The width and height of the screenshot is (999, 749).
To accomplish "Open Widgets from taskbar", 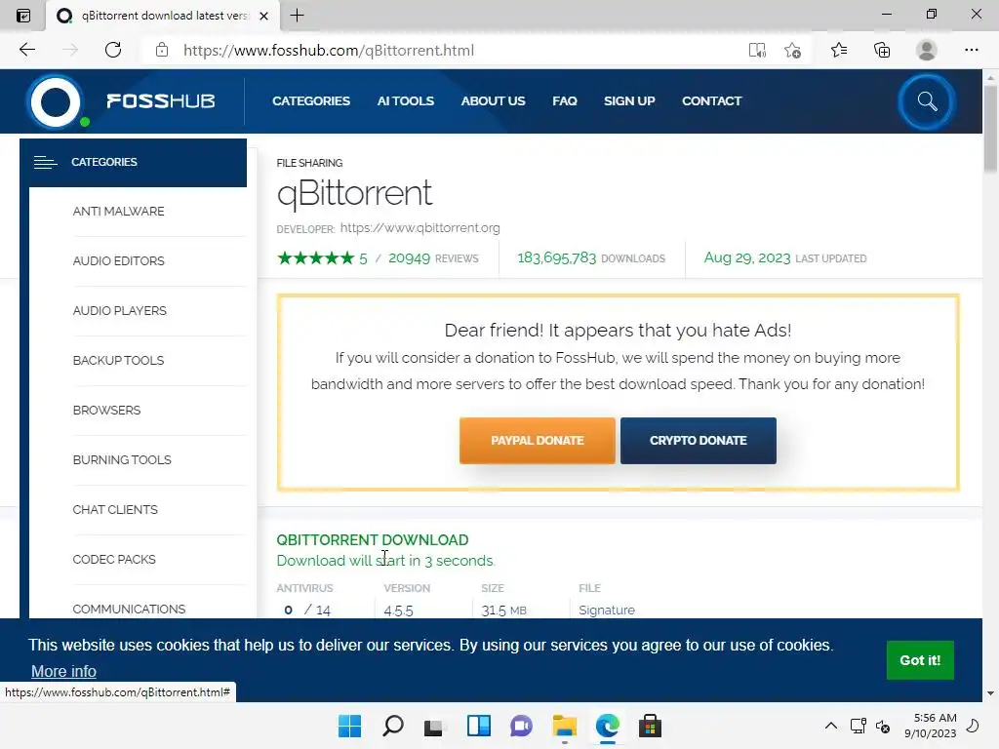I will (x=478, y=726).
